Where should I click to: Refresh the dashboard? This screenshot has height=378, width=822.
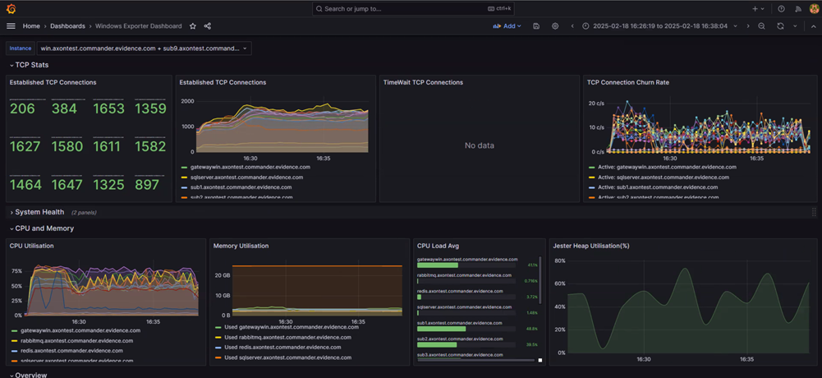780,25
